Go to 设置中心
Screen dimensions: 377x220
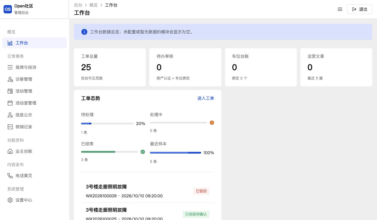pos(35,200)
